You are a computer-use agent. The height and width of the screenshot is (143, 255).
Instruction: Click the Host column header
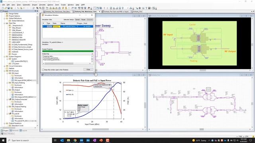(x=88, y=23)
